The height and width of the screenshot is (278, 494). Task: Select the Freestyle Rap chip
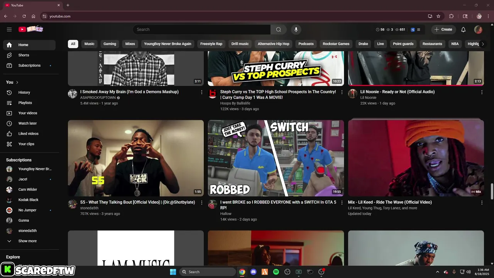[x=211, y=44]
